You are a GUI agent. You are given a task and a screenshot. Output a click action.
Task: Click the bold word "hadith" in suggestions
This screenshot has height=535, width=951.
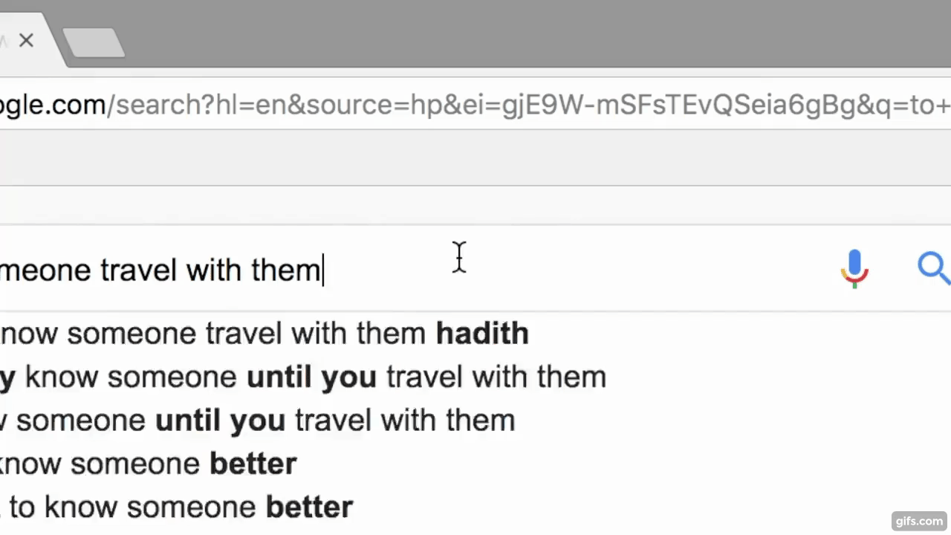point(482,334)
